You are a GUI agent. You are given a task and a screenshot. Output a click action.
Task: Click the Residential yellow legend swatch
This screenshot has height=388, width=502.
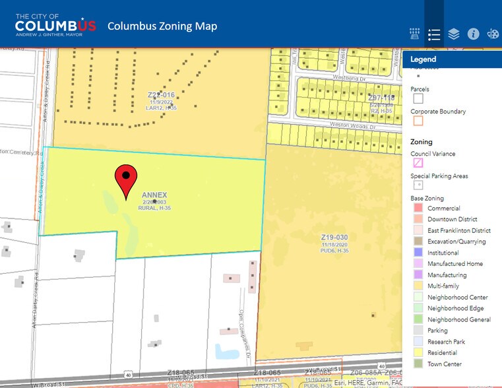[x=418, y=353]
